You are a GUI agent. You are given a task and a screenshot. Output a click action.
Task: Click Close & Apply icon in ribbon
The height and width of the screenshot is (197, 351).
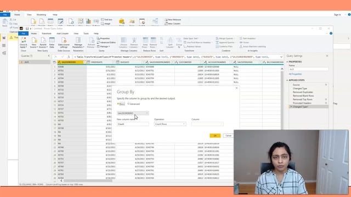(x=23, y=43)
